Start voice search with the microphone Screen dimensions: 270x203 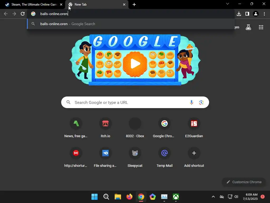191,102
